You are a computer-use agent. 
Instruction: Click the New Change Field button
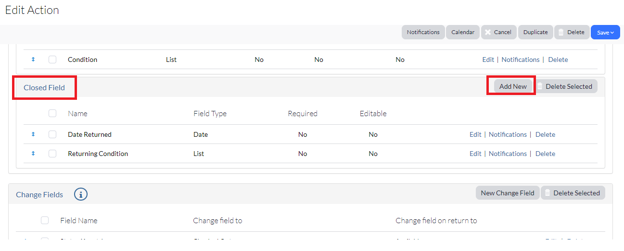508,193
